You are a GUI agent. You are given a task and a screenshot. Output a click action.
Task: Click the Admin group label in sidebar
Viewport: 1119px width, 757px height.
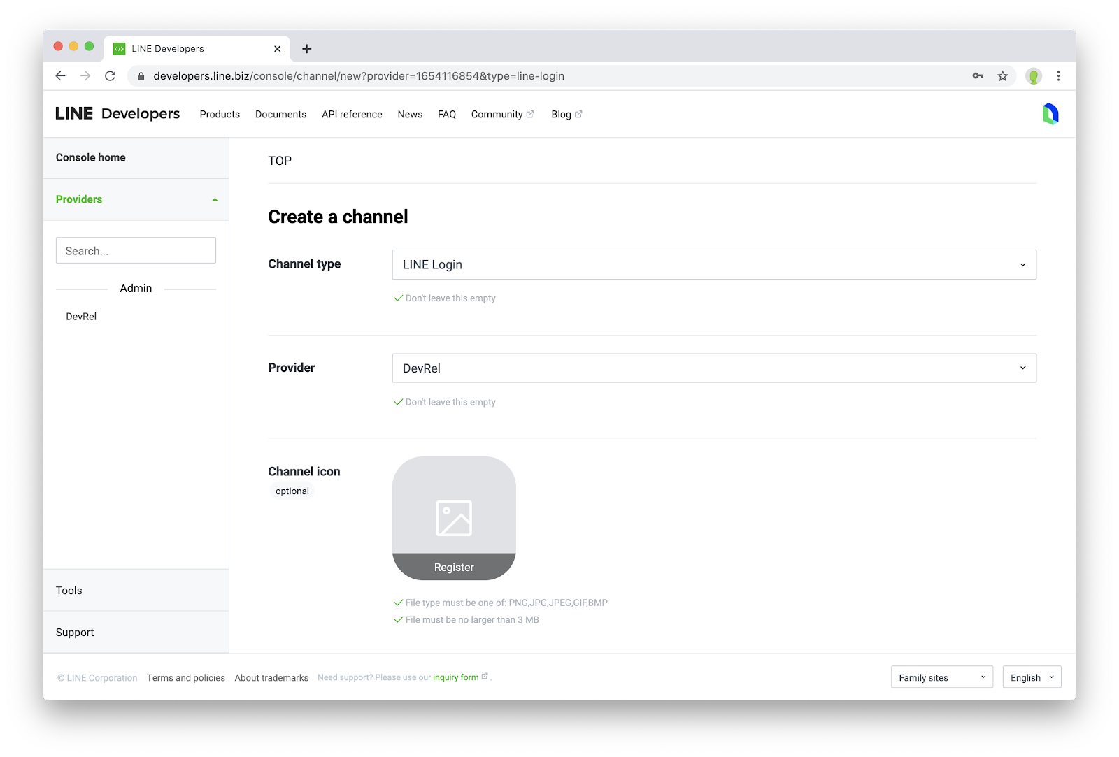coord(136,289)
